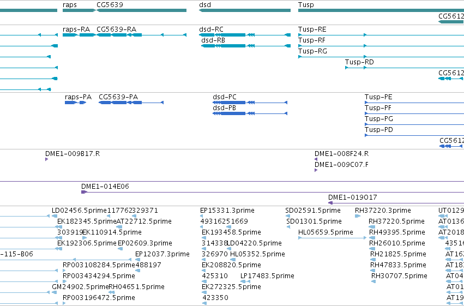Select the EK182345.5prime EST label
Viewport: 464px width, 306px height.
[x=87, y=221]
